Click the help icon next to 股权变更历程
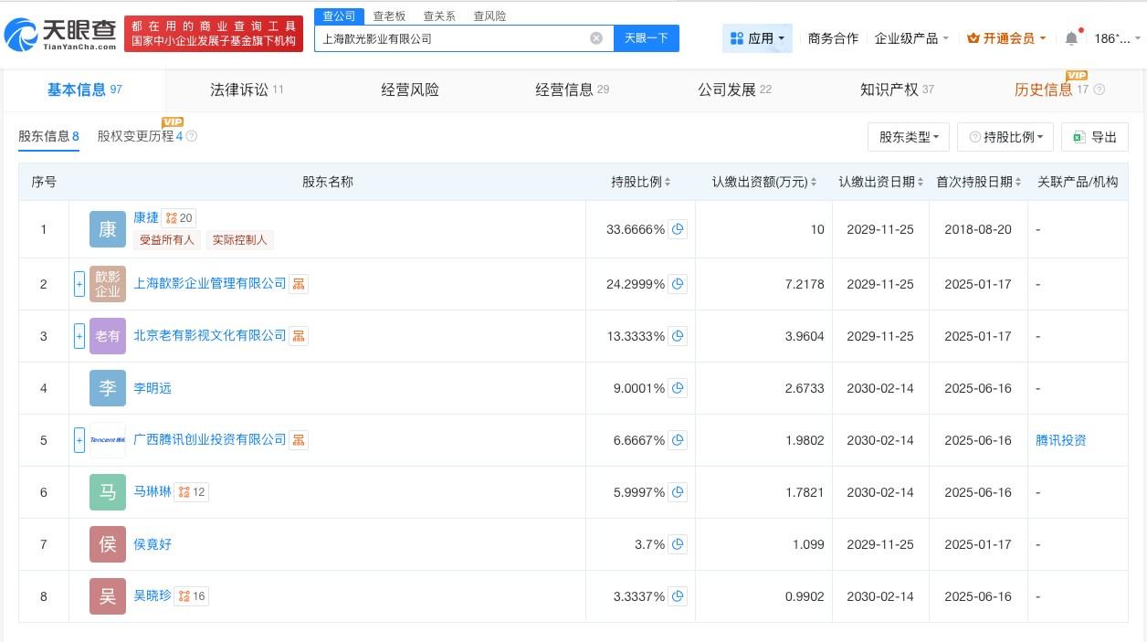1147x642 pixels. pos(192,136)
